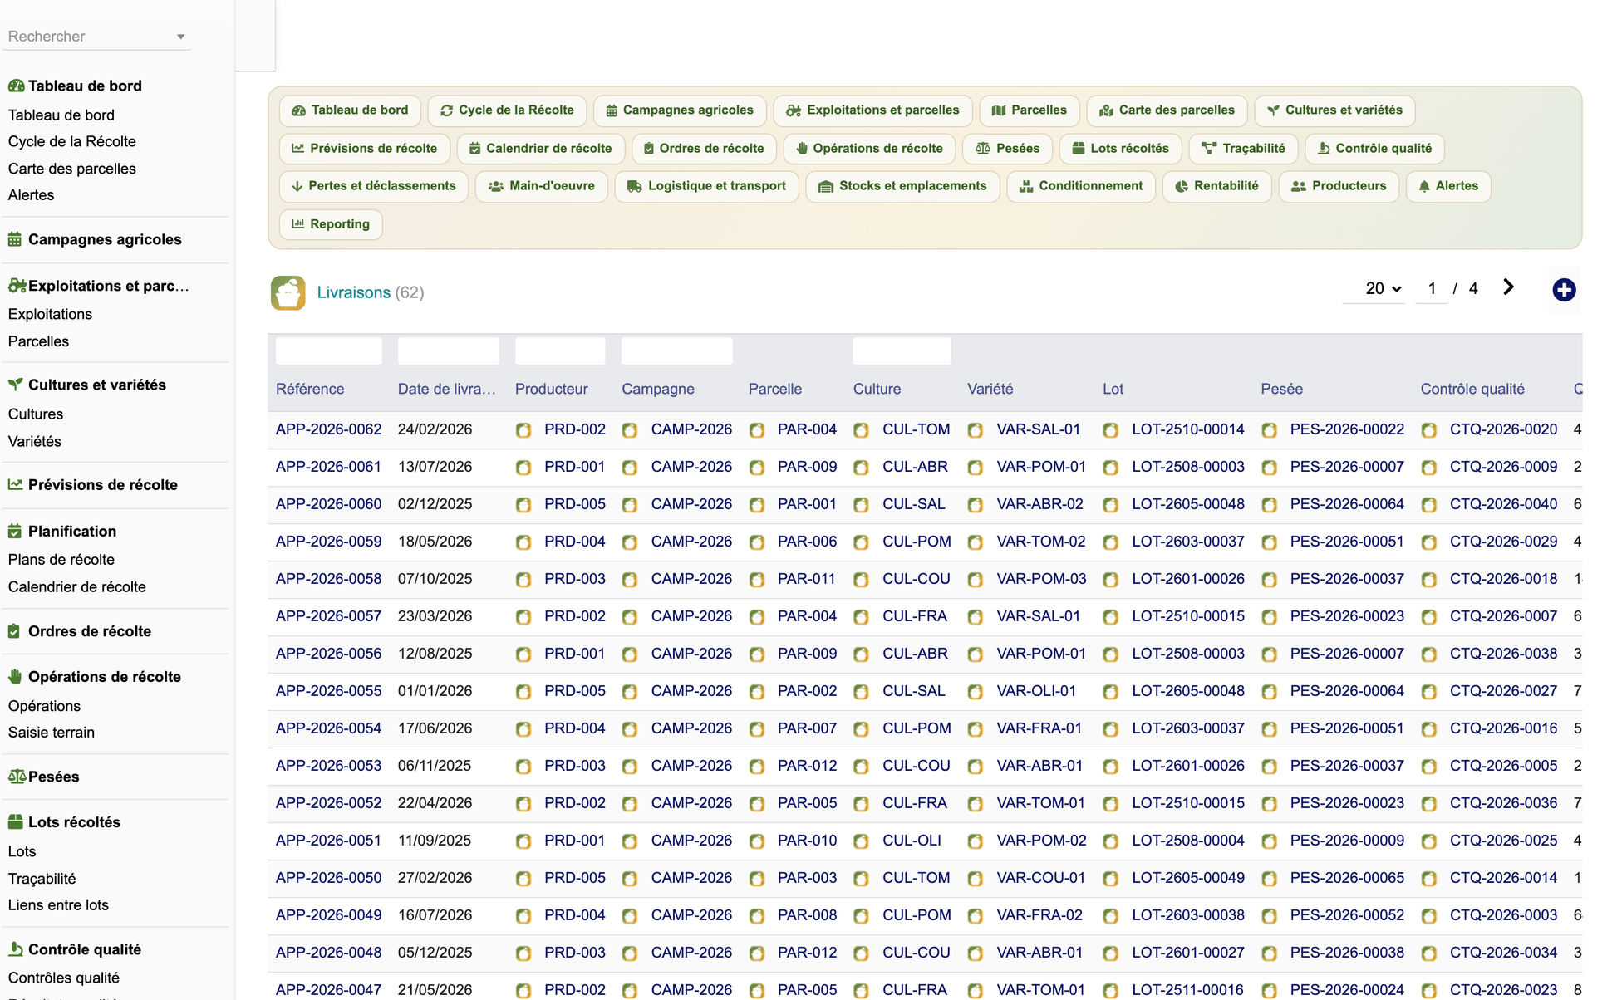Screen dimensions: 1617x1000
Task: Click the campaign icon beside CAMP-2026 in row APP-2026-0061
Action: [x=630, y=467]
